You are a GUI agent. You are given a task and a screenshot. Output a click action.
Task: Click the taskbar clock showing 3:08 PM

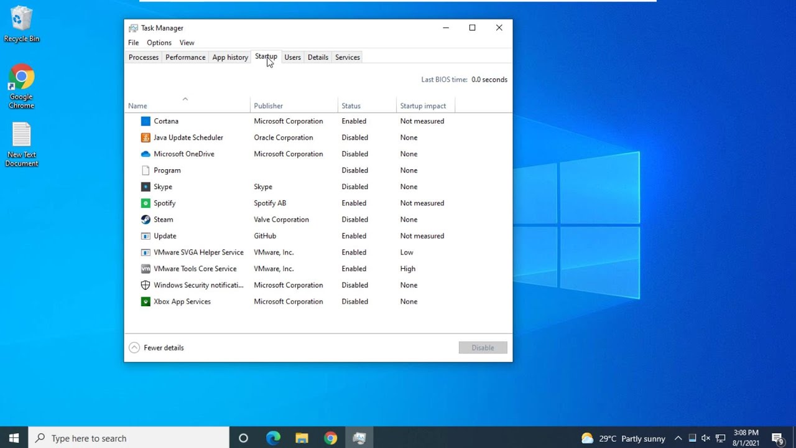pyautogui.click(x=746, y=438)
